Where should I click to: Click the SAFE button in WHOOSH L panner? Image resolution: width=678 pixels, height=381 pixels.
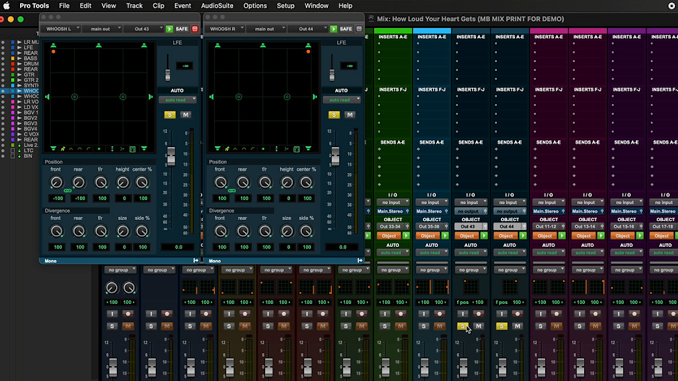[x=181, y=29]
